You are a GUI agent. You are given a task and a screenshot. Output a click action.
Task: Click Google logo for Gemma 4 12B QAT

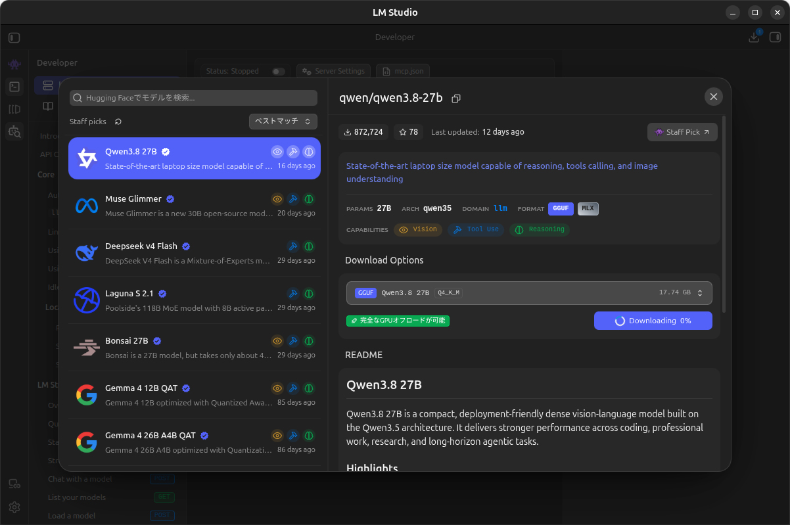pos(87,395)
